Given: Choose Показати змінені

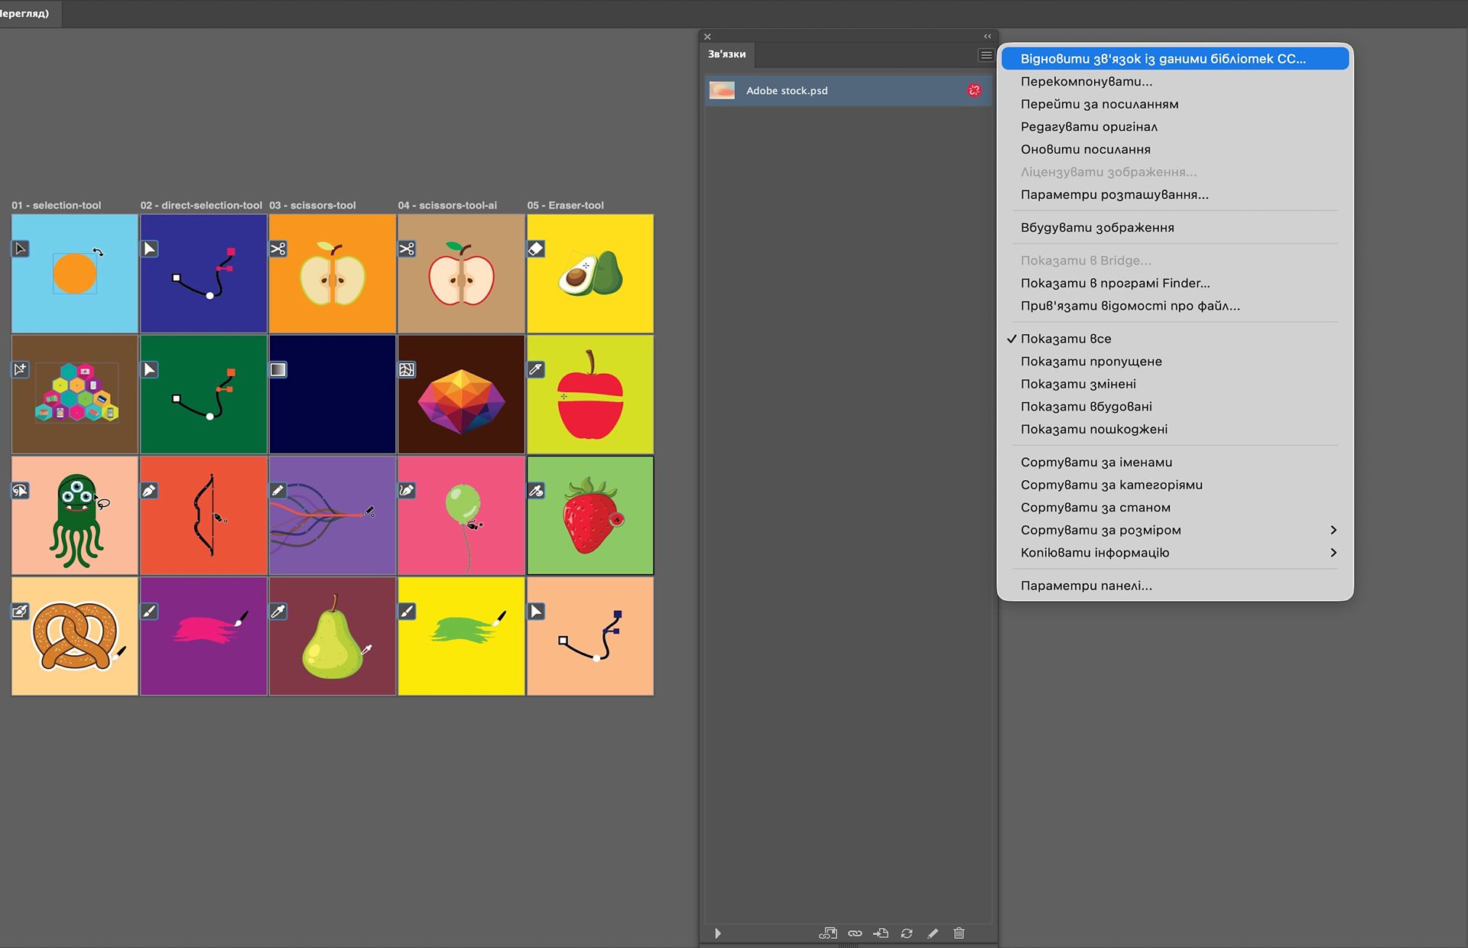Looking at the screenshot, I should [1175, 384].
